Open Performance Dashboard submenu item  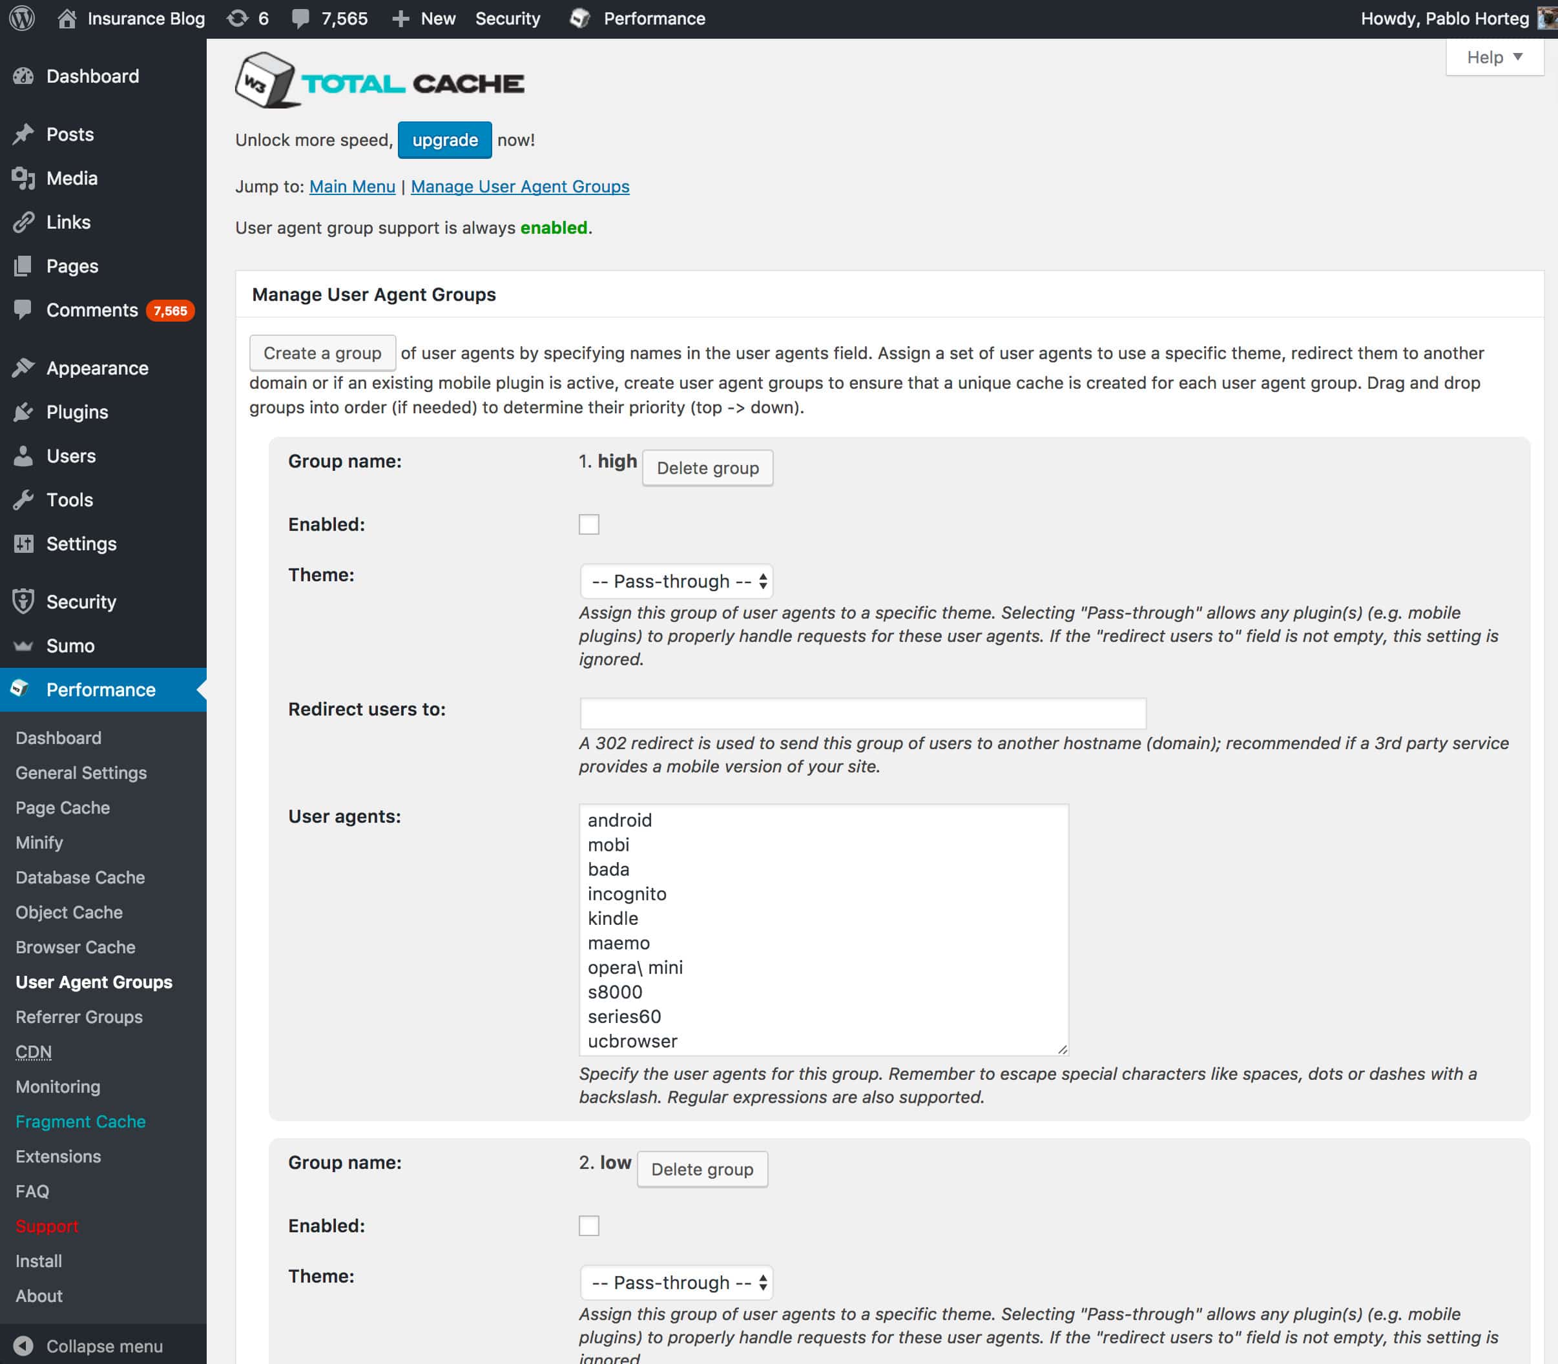click(x=58, y=738)
